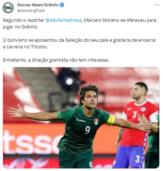Click the Nike swoosh on red jersey
Image resolution: width=163 pixels, height=171 pixels.
coord(129,109)
